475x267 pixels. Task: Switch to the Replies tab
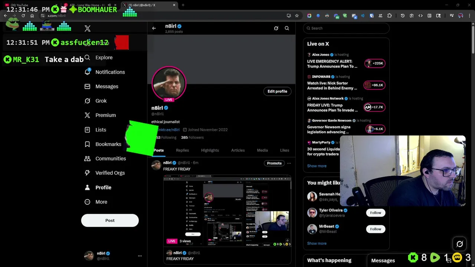coord(182,150)
